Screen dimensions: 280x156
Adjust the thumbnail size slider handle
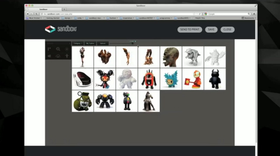[x=132, y=43]
